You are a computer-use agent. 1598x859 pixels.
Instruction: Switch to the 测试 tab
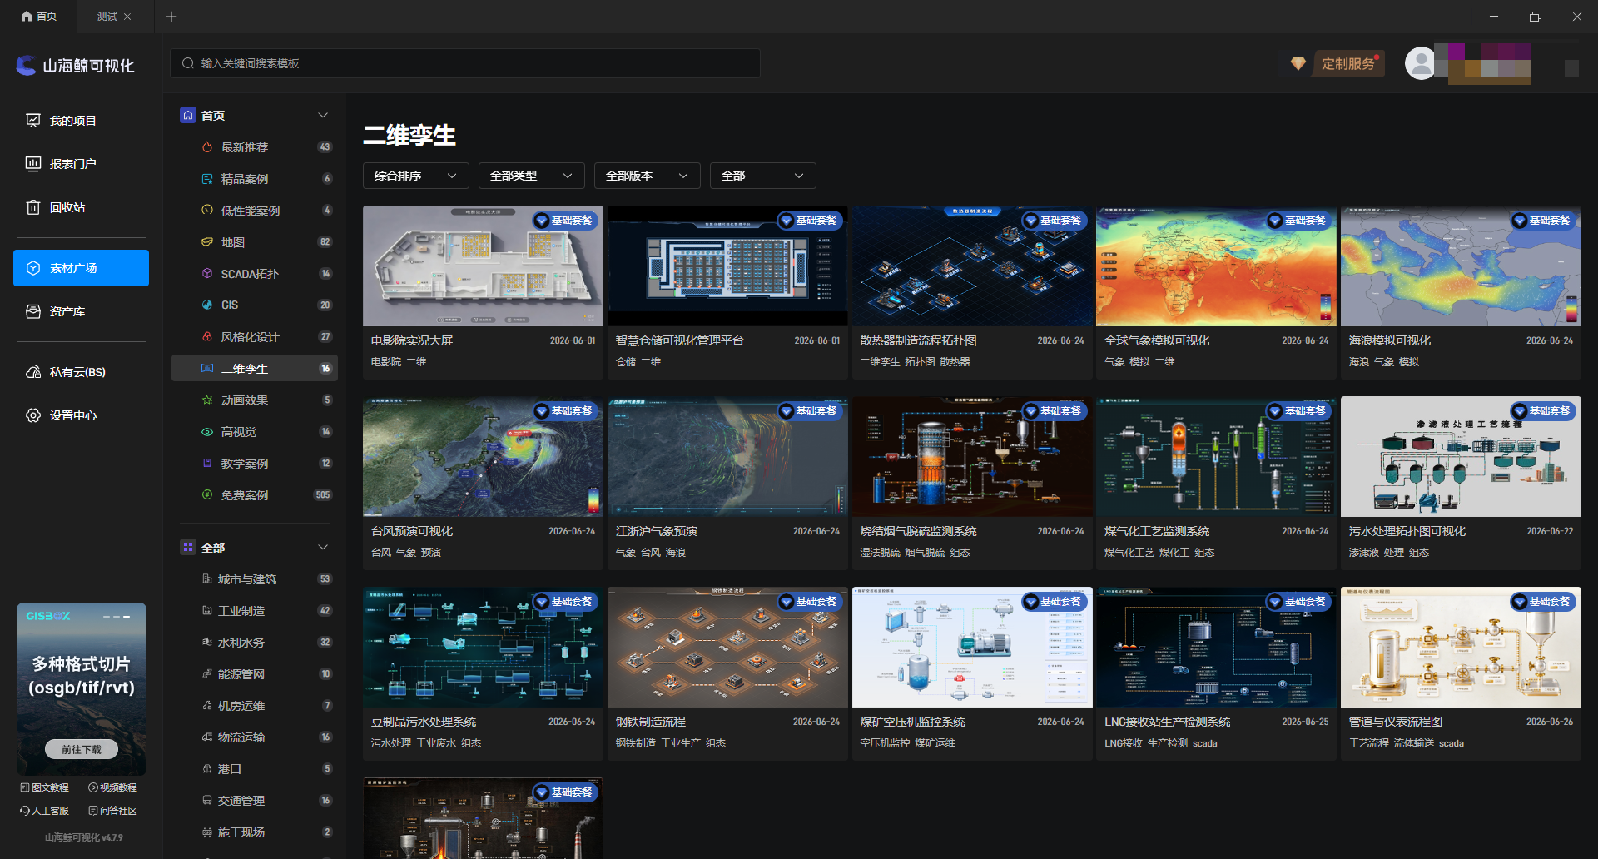[107, 17]
